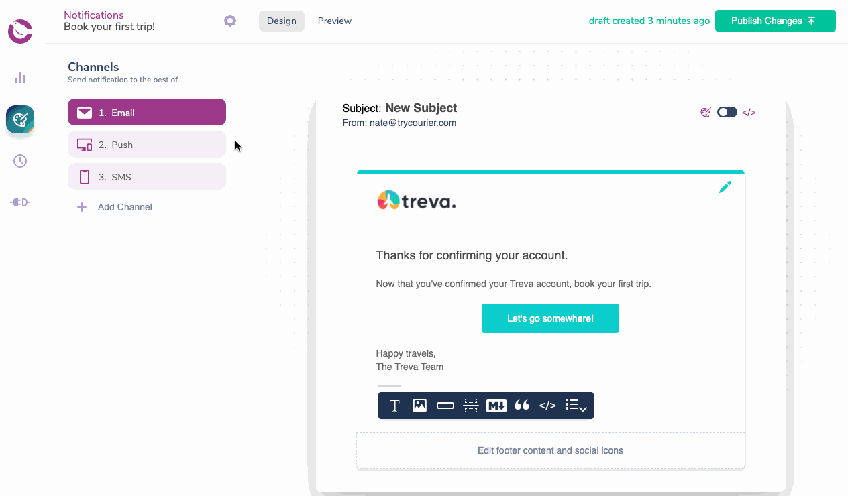Image resolution: width=848 pixels, height=496 pixels.
Task: Edit the New Subject field
Action: (421, 108)
